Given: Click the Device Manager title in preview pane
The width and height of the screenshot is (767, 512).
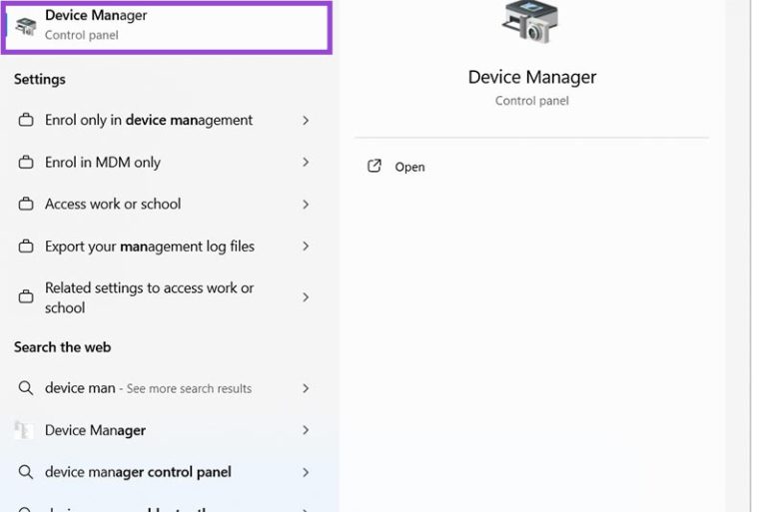Looking at the screenshot, I should point(531,78).
